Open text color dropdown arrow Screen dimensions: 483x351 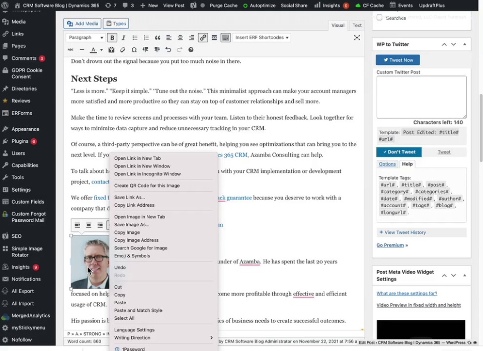click(101, 50)
